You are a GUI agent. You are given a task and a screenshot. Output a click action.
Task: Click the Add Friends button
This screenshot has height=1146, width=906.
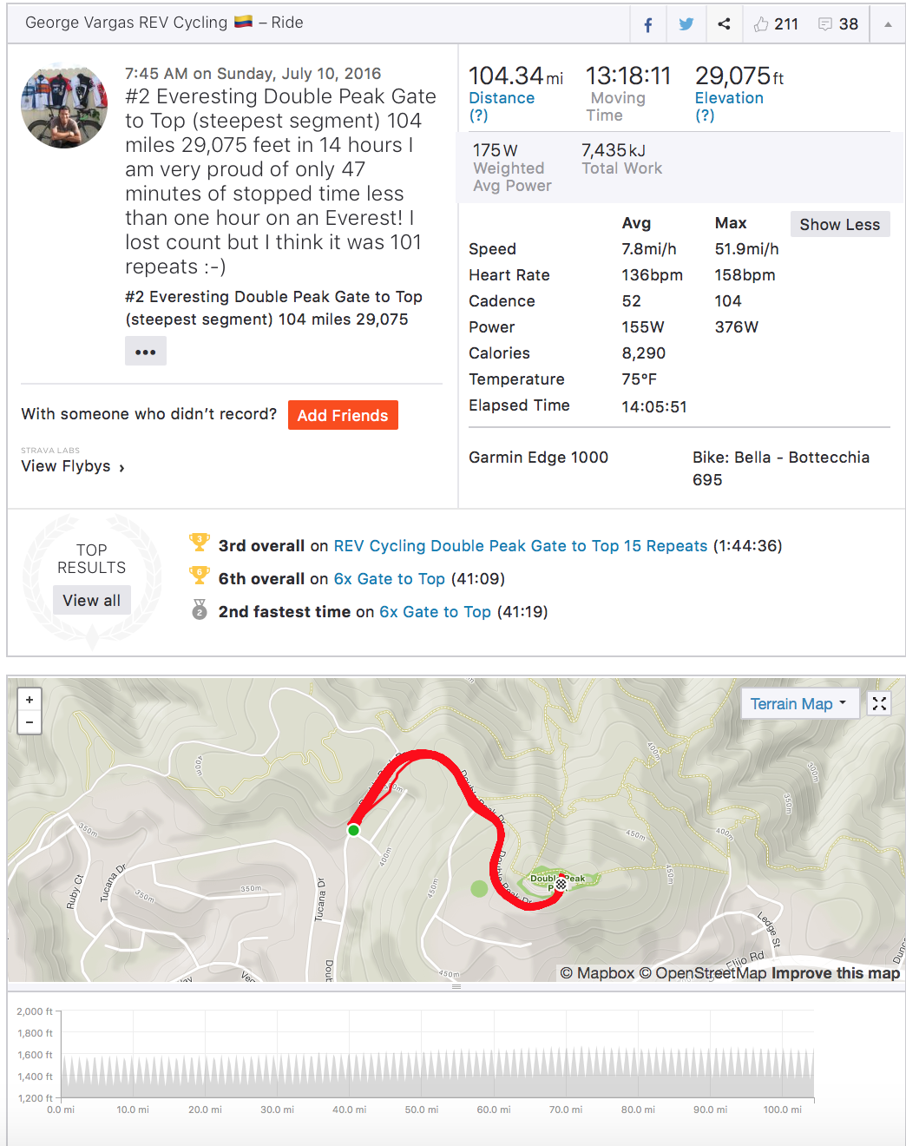tap(343, 416)
